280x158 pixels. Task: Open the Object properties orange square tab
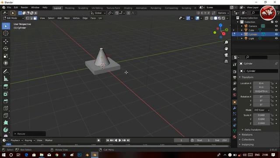234,102
